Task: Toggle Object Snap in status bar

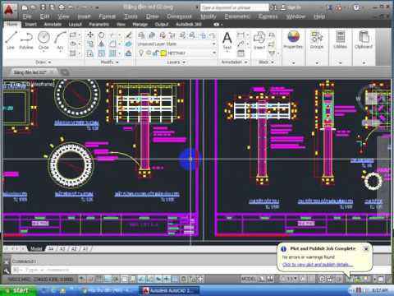Action: click(x=125, y=279)
